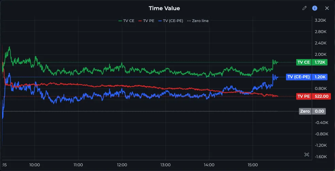Click the pencil edit icon
The image size is (335, 171).
pyautogui.click(x=304, y=8)
